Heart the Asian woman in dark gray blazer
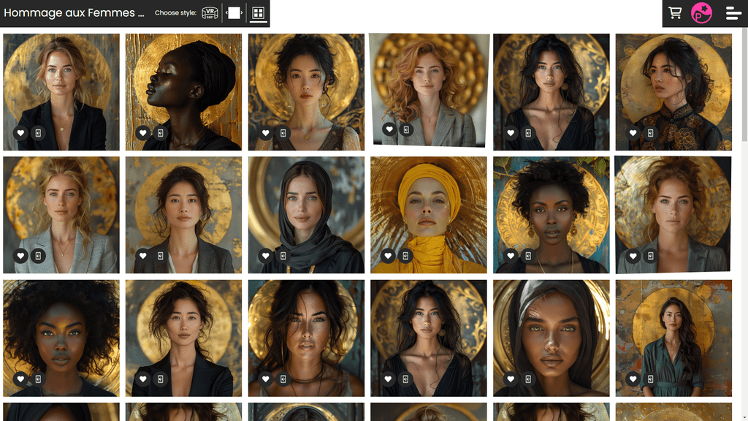The image size is (748, 421). [x=142, y=256]
